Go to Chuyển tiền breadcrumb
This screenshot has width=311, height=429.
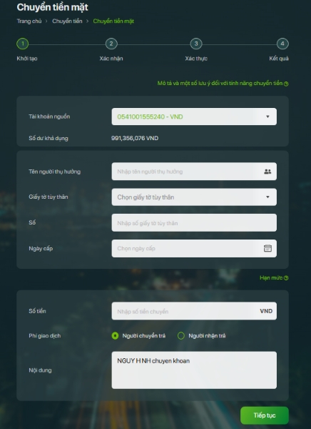tap(67, 21)
